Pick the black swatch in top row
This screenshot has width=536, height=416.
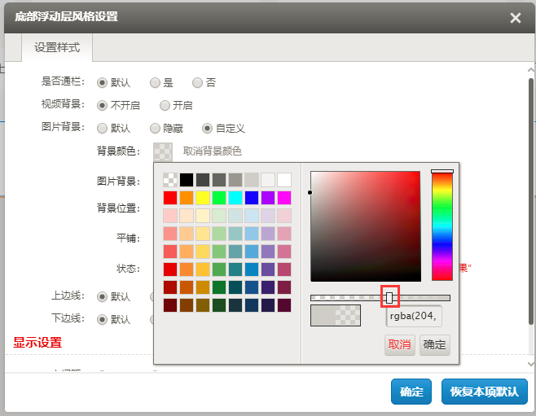(187, 180)
